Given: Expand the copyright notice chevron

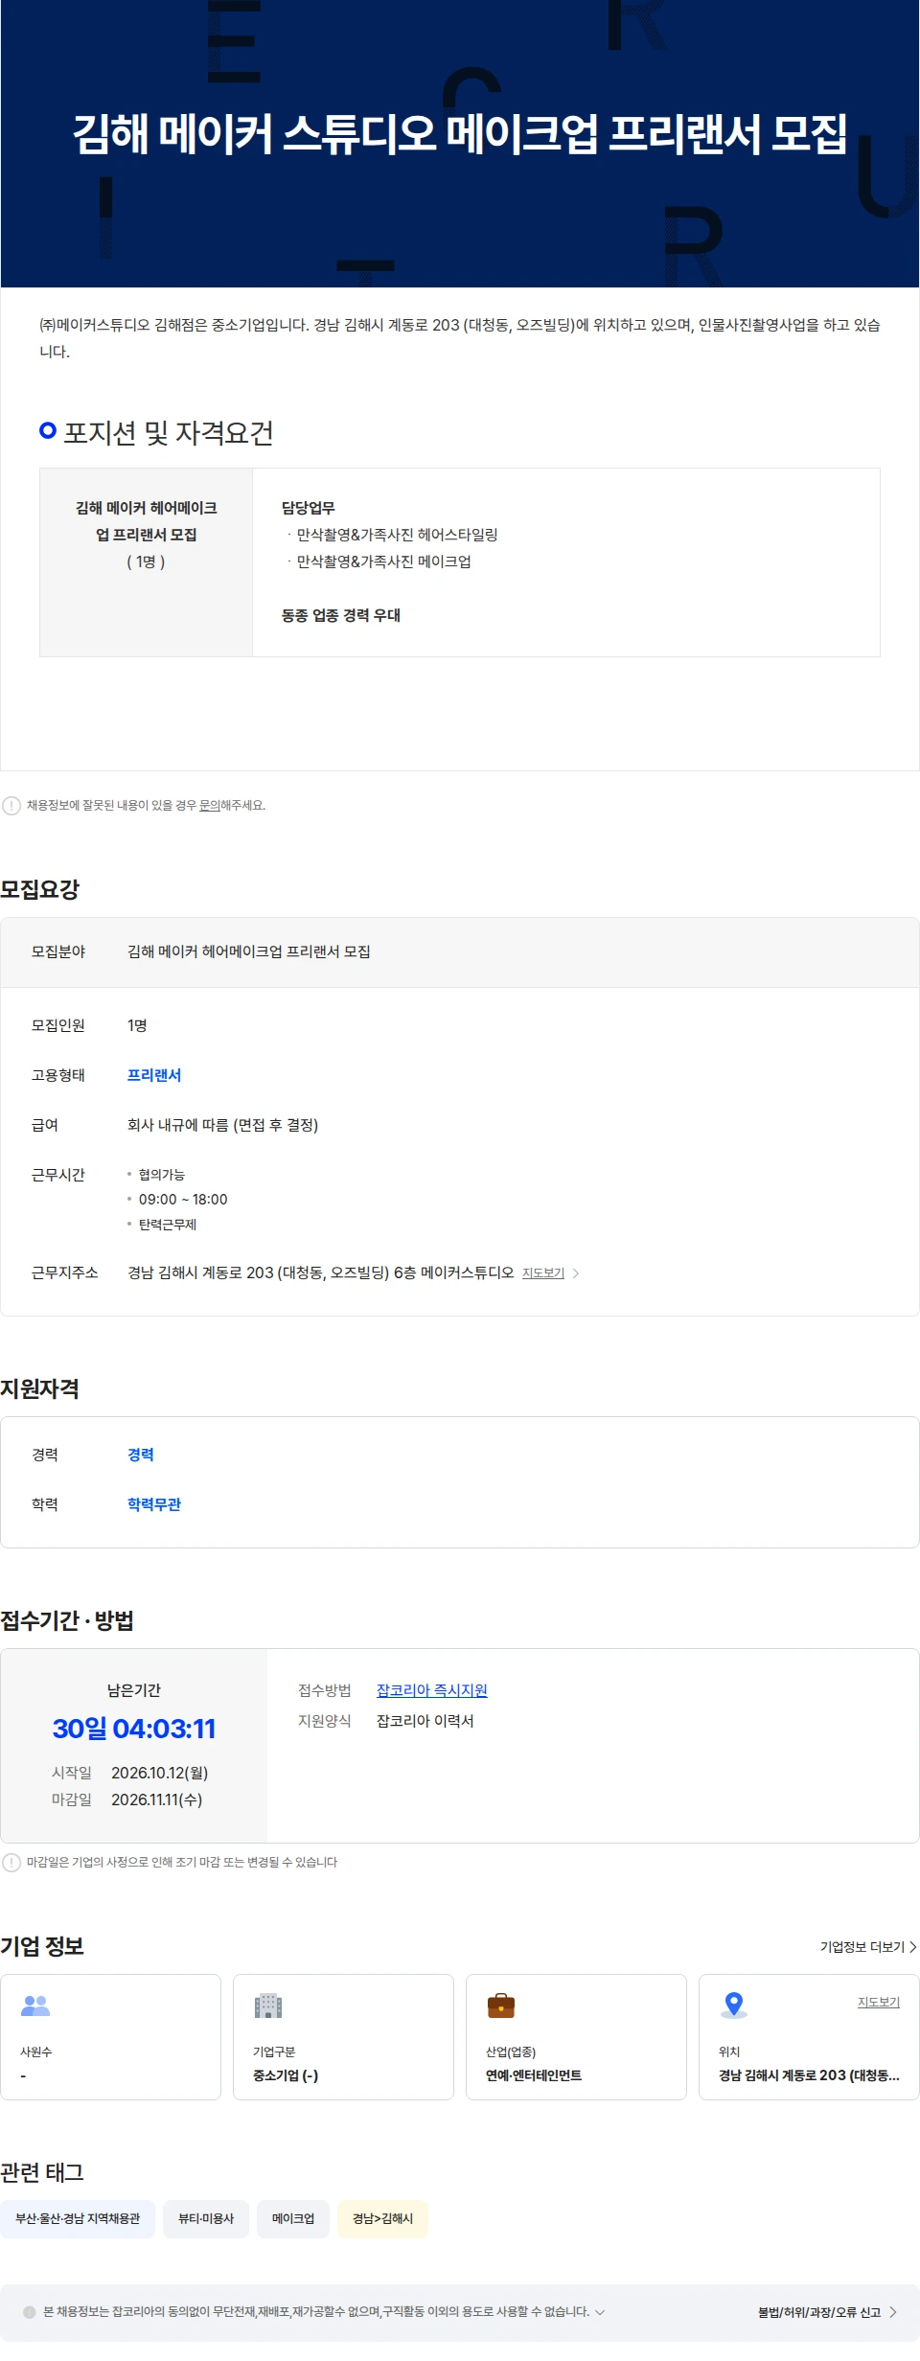Looking at the screenshot, I should click(600, 2312).
